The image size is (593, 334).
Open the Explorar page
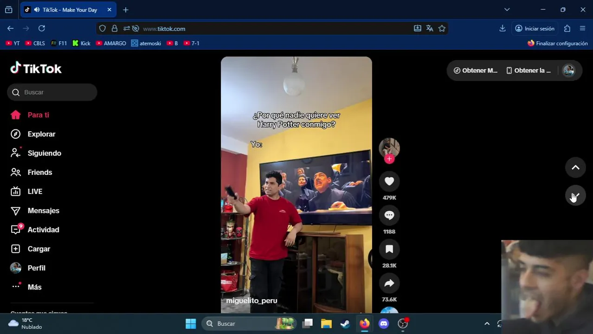(x=41, y=134)
